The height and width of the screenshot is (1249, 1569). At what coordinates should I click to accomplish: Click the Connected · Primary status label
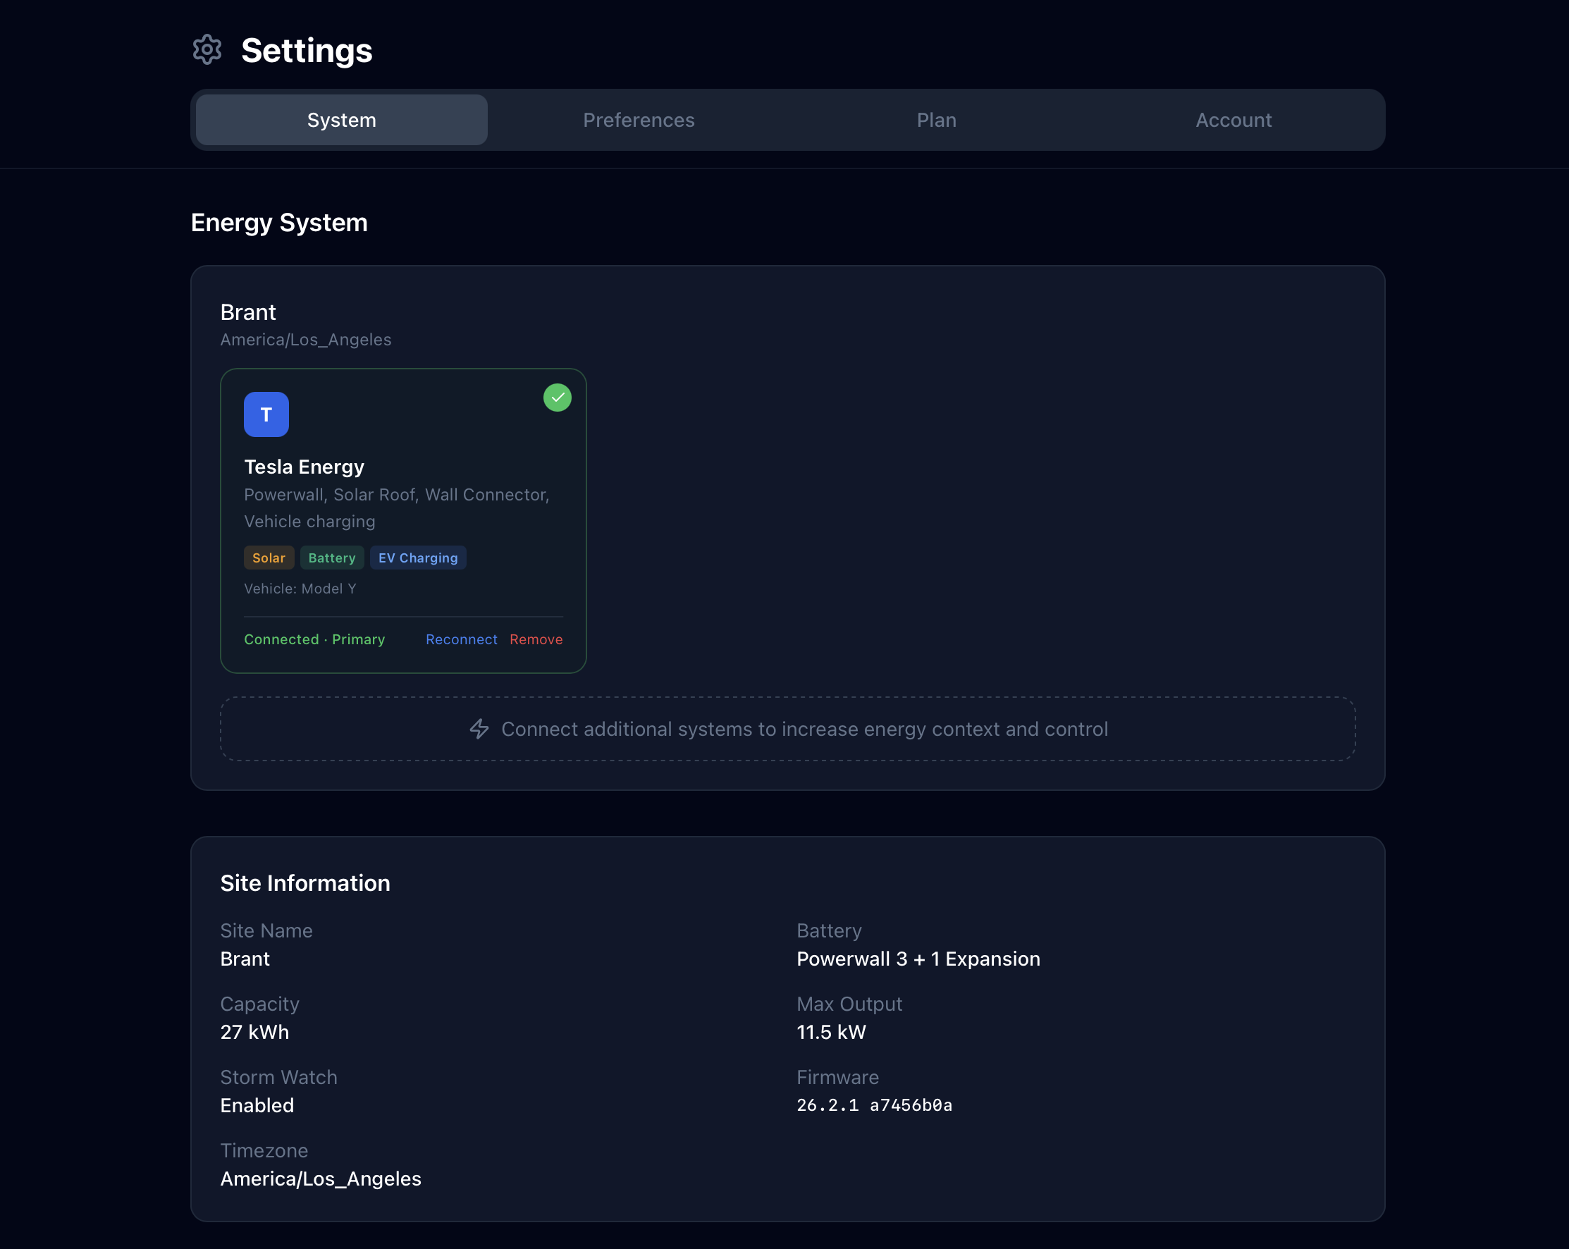(x=314, y=639)
